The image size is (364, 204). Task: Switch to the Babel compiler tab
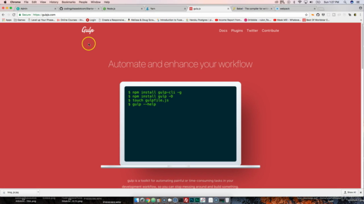coord(252,8)
